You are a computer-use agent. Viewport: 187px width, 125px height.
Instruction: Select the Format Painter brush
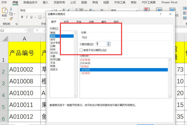click(x=11, y=18)
